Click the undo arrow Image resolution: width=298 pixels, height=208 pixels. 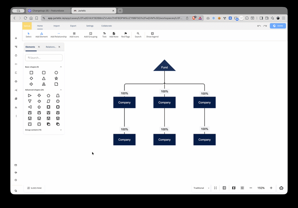(259, 26)
